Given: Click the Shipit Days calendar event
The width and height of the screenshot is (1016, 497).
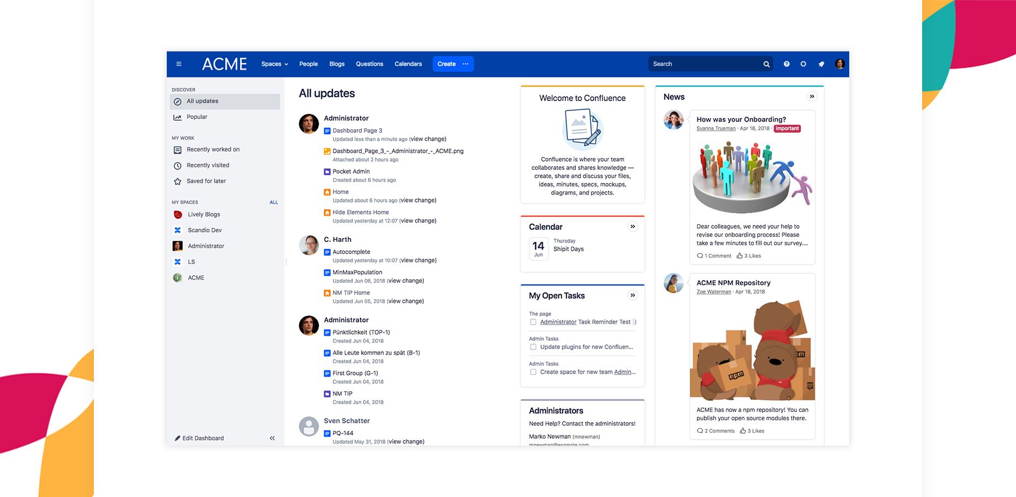Looking at the screenshot, I should click(x=569, y=249).
